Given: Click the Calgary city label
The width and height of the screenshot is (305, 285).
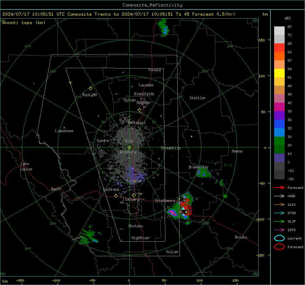Looking at the screenshot, I should click(x=132, y=199).
